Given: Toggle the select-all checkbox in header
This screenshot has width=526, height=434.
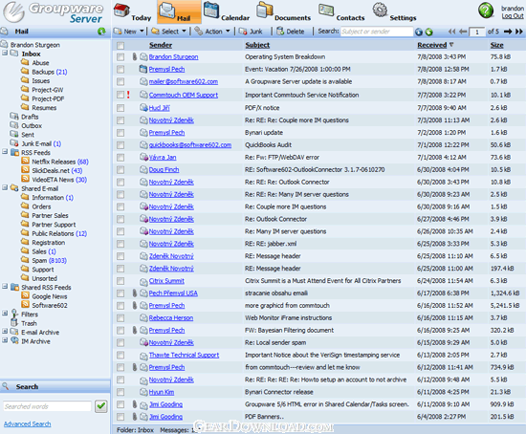Looking at the screenshot, I should (x=121, y=45).
